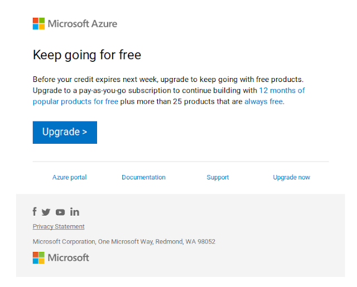Open the LinkedIn social icon

click(75, 212)
